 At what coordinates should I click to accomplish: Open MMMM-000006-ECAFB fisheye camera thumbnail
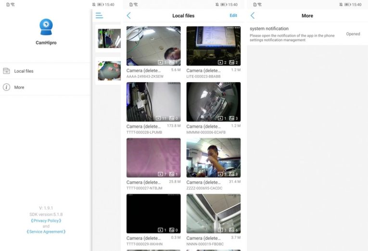(213, 101)
